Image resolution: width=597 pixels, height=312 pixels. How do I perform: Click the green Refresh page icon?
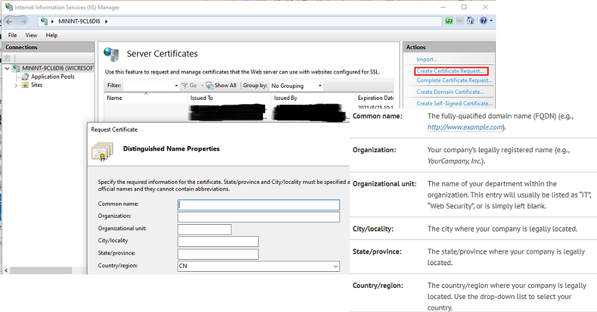(450, 20)
